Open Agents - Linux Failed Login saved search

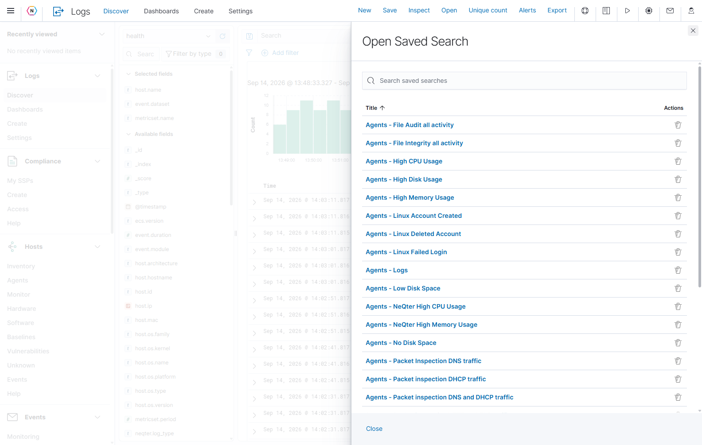[406, 252]
